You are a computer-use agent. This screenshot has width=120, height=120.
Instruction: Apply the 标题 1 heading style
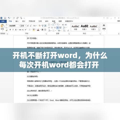[x=84, y=27]
